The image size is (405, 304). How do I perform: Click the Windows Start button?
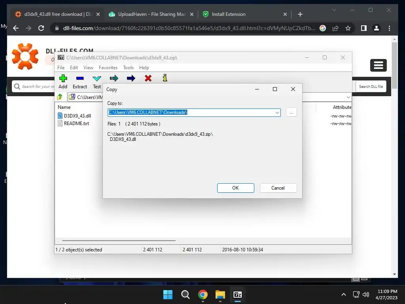[168, 294]
